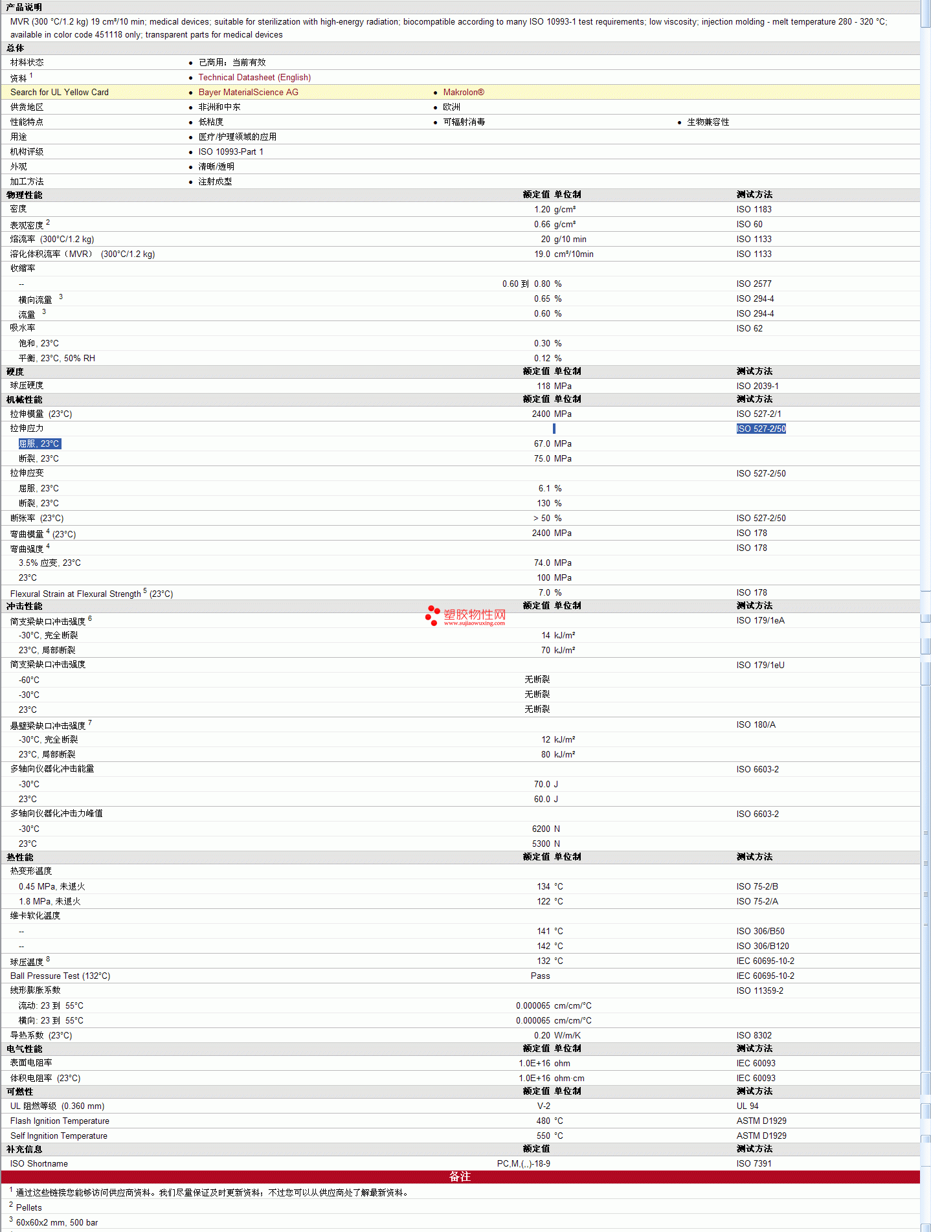Click the 'ISO 306/B120' test method

coord(763,946)
